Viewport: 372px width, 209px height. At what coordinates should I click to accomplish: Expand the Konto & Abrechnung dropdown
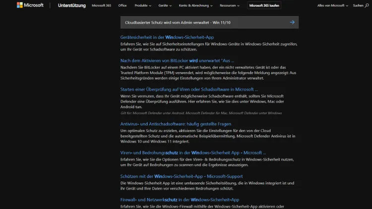(x=196, y=5)
